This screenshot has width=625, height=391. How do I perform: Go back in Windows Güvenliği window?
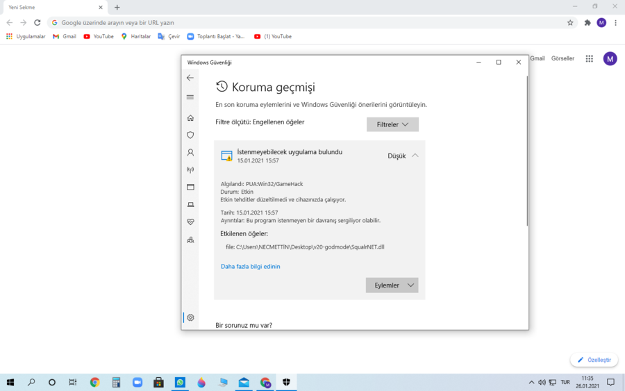190,78
